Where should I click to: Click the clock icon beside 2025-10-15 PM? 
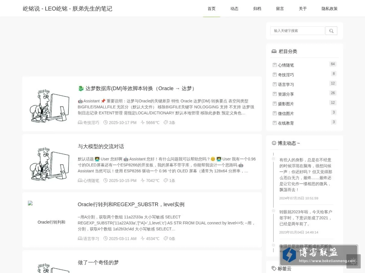[106, 180]
